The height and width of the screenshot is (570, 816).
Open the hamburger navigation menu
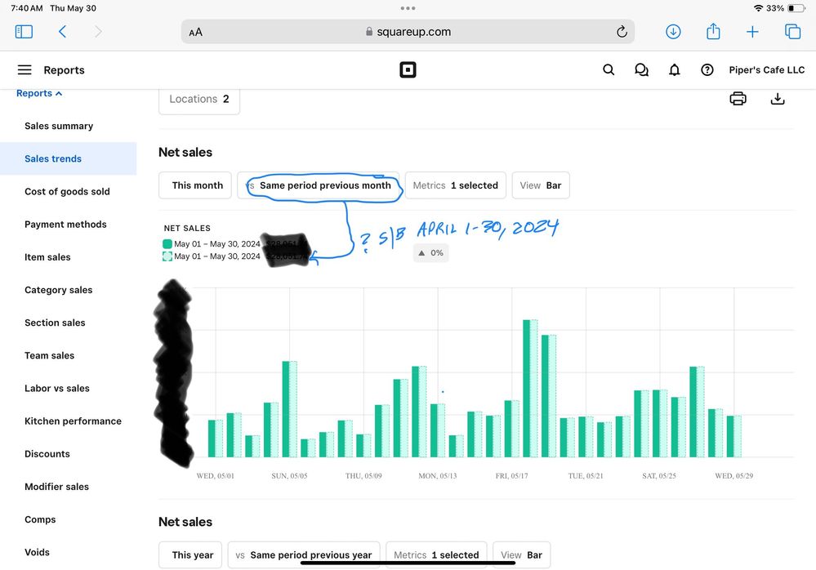point(25,70)
